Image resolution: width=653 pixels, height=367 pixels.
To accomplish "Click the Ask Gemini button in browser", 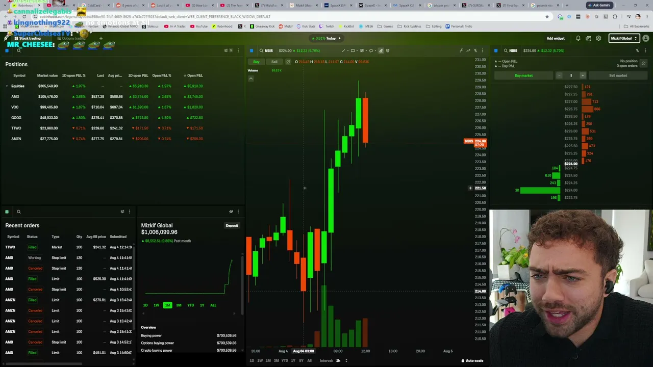I will 599,5.
